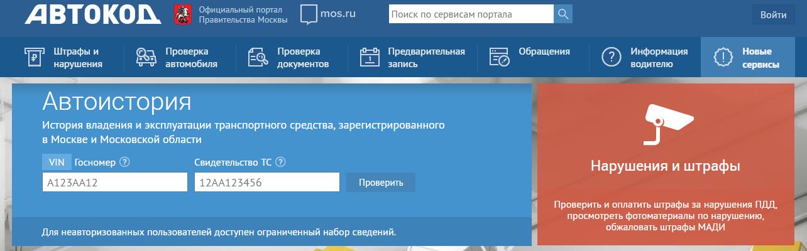This screenshot has width=807, height=251.
Task: Open the mos.ru link
Action: pyautogui.click(x=338, y=14)
